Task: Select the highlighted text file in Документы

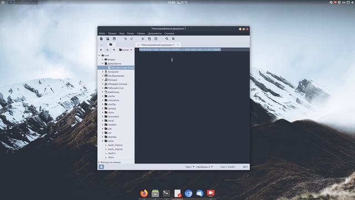Action: (x=116, y=68)
